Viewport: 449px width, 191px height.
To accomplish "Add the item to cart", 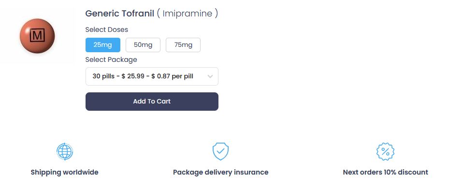I will pyautogui.click(x=152, y=102).
